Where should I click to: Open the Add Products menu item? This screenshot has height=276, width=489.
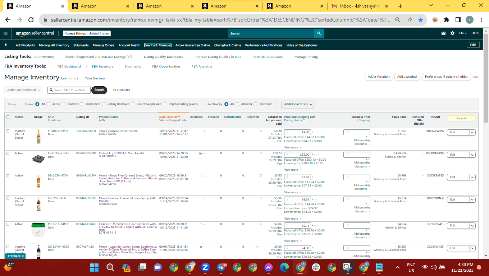click(25, 45)
